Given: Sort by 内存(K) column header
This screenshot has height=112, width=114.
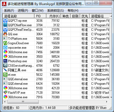Looking at the screenshot, I should 54,16.
